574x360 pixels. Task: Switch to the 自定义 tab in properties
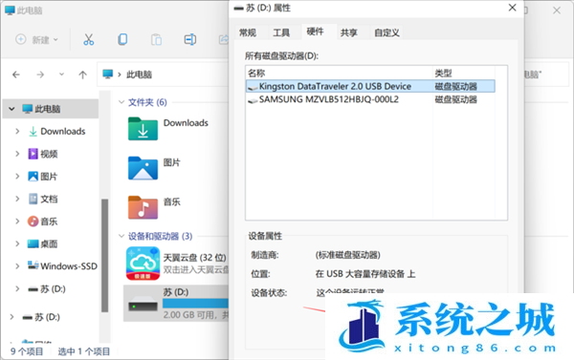coord(386,32)
